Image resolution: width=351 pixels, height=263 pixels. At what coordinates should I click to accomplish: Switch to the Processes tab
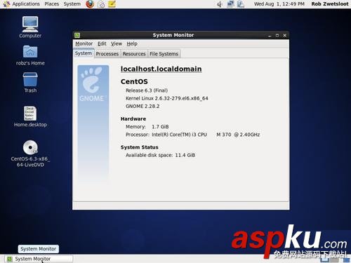click(107, 54)
